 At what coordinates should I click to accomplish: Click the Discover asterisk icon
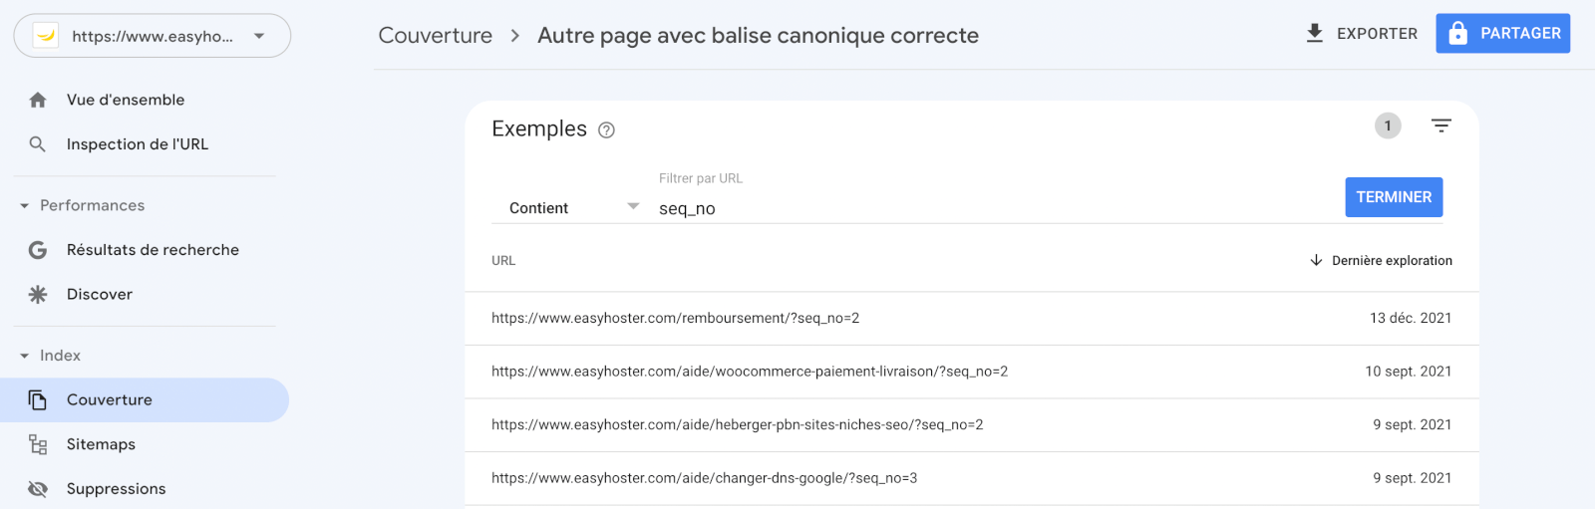click(x=38, y=295)
